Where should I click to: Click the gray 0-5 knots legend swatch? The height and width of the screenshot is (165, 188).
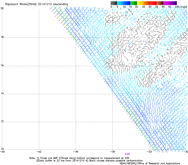114,3
